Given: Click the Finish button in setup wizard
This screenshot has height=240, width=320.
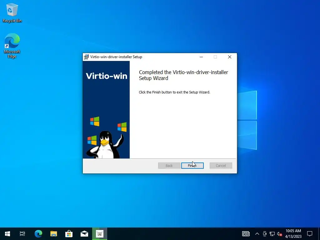Looking at the screenshot, I should [192, 166].
